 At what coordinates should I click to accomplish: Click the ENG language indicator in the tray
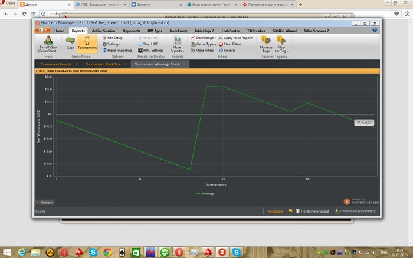[x=383, y=252]
